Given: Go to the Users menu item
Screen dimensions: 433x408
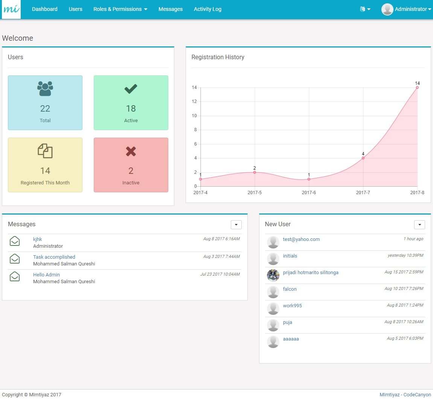Looking at the screenshot, I should (75, 9).
